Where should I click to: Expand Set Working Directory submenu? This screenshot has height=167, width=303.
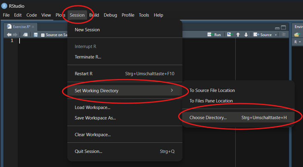point(125,90)
